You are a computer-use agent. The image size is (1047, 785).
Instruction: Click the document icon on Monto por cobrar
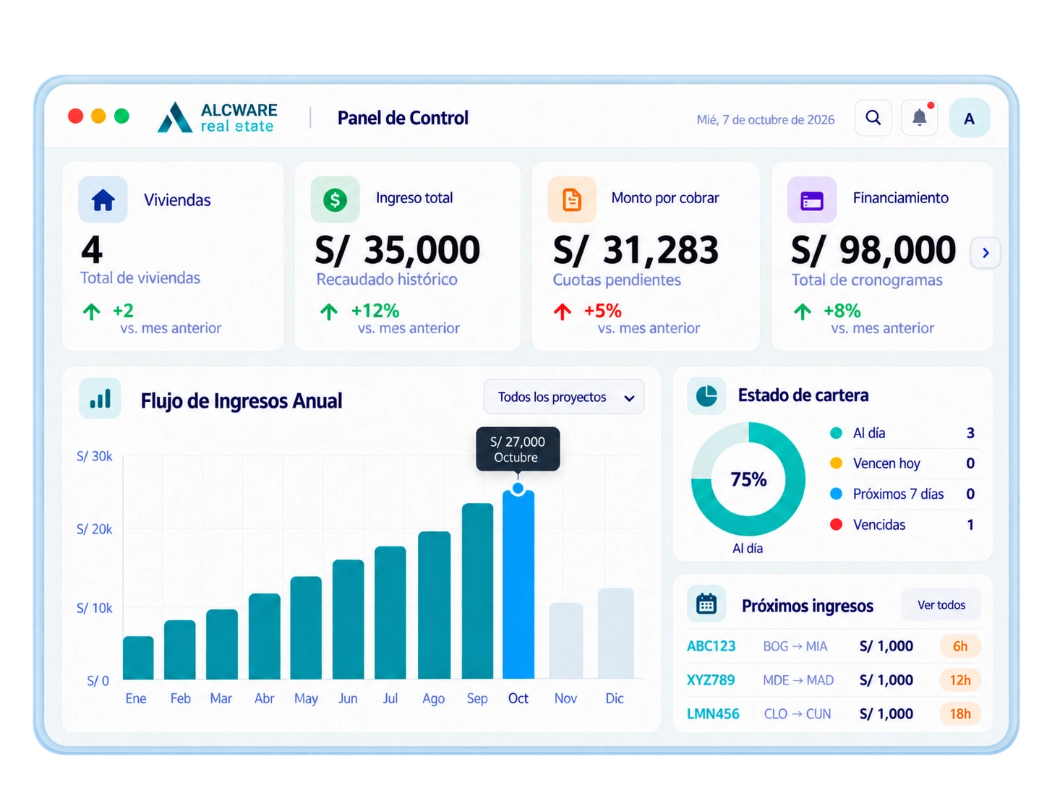click(572, 200)
